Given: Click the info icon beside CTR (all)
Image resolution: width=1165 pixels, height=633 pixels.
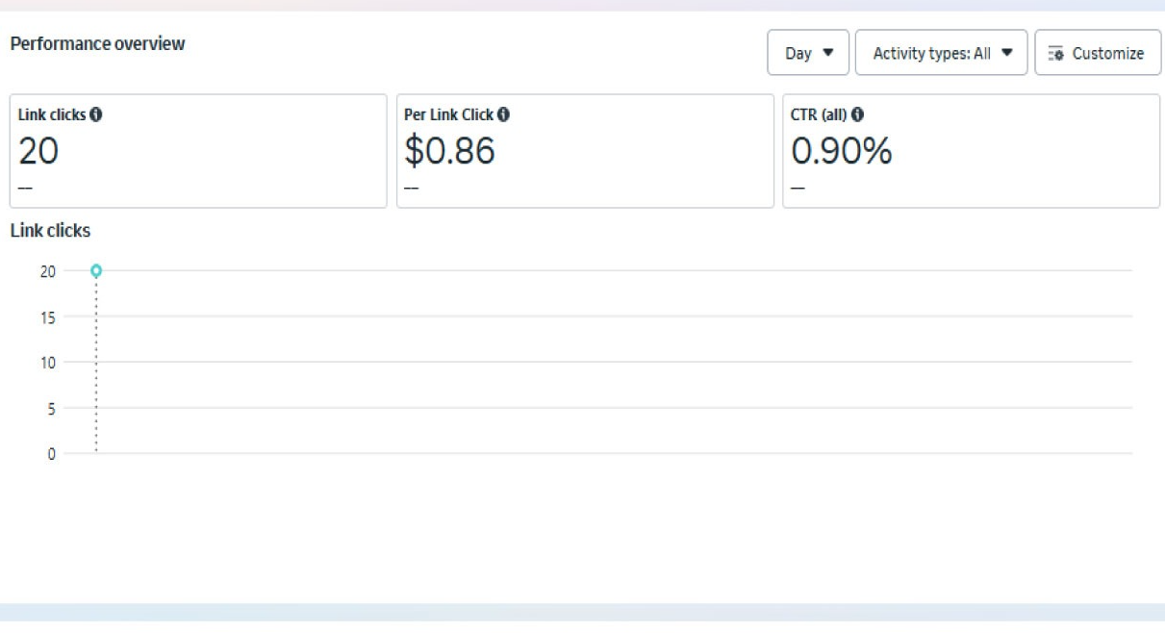Looking at the screenshot, I should [x=857, y=114].
